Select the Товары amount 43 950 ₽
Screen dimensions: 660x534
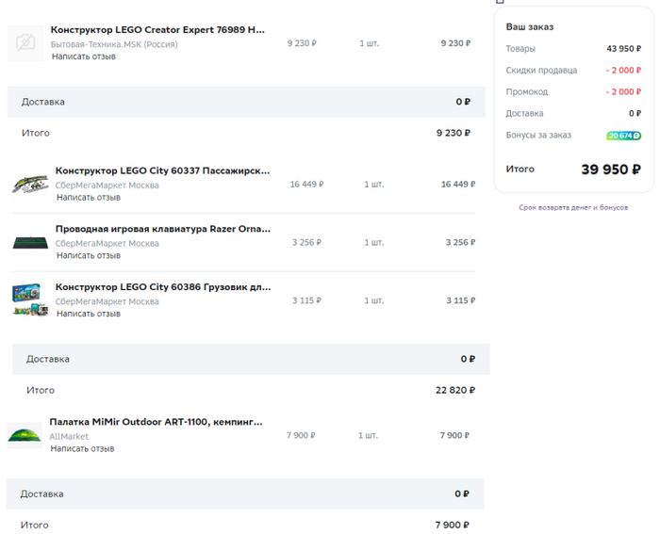pos(624,49)
